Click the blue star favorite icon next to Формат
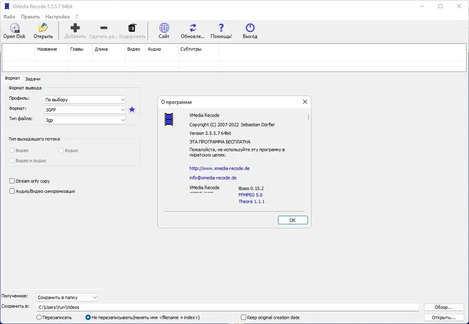 pos(132,110)
